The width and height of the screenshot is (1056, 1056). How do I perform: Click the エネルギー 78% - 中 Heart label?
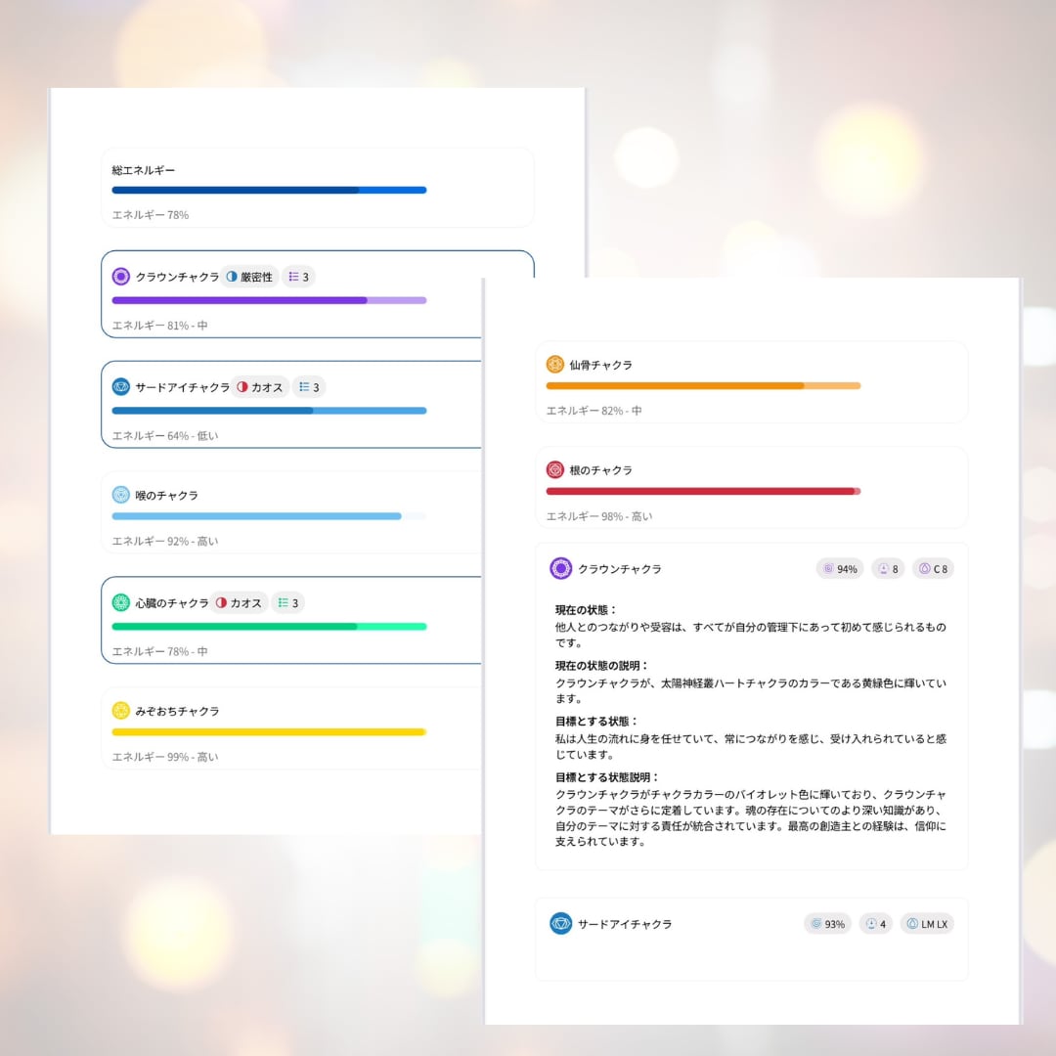click(159, 651)
